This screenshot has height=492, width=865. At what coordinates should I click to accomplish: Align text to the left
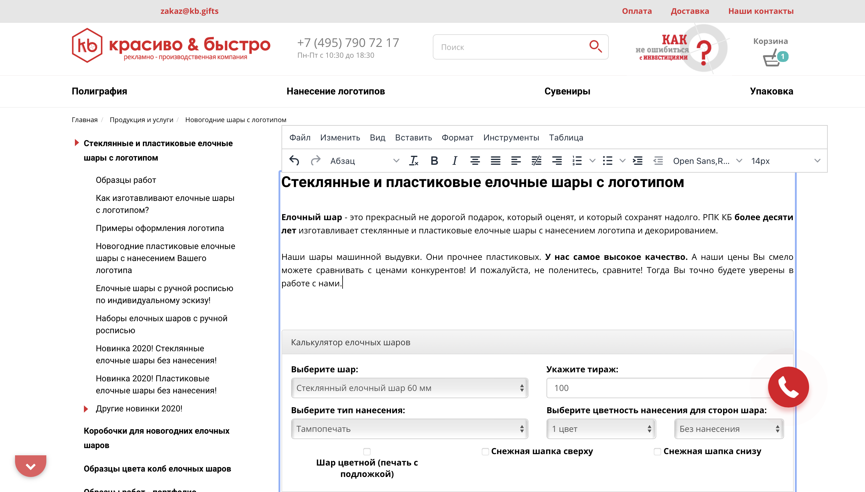coord(516,161)
